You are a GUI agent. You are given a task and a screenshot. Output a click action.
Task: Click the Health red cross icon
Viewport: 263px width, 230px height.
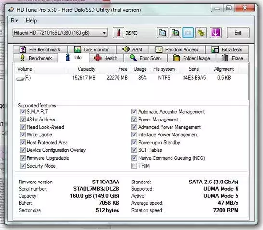tap(98, 58)
